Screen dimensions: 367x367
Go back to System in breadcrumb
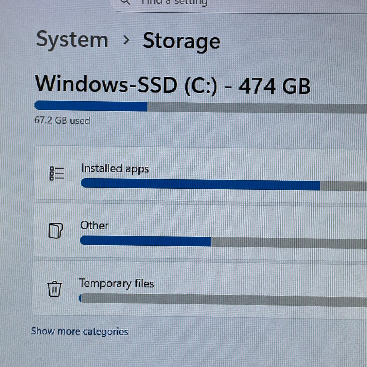[72, 40]
